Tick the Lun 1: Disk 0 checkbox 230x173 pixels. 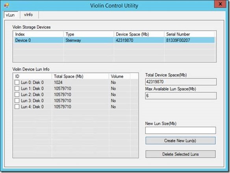click(x=17, y=89)
